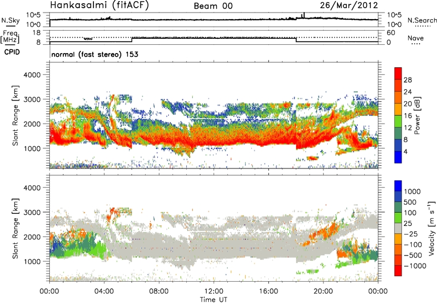
Task: Click the Velocity [m s-1] colorbar label
Action: coord(432,228)
